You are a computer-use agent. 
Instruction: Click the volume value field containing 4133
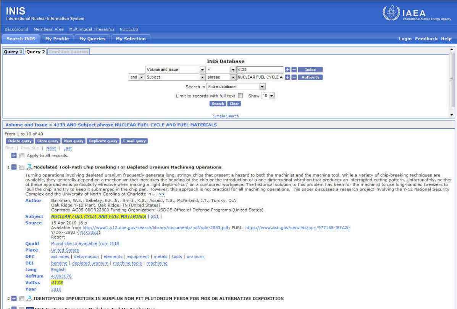[x=260, y=70]
